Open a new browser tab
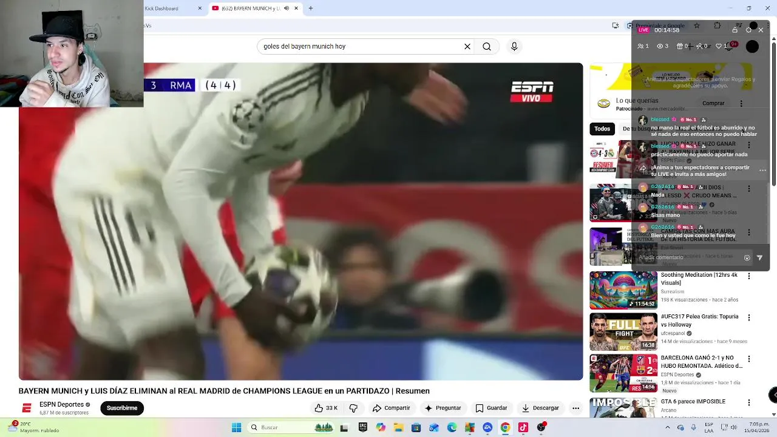The width and height of the screenshot is (777, 437). pos(311,8)
